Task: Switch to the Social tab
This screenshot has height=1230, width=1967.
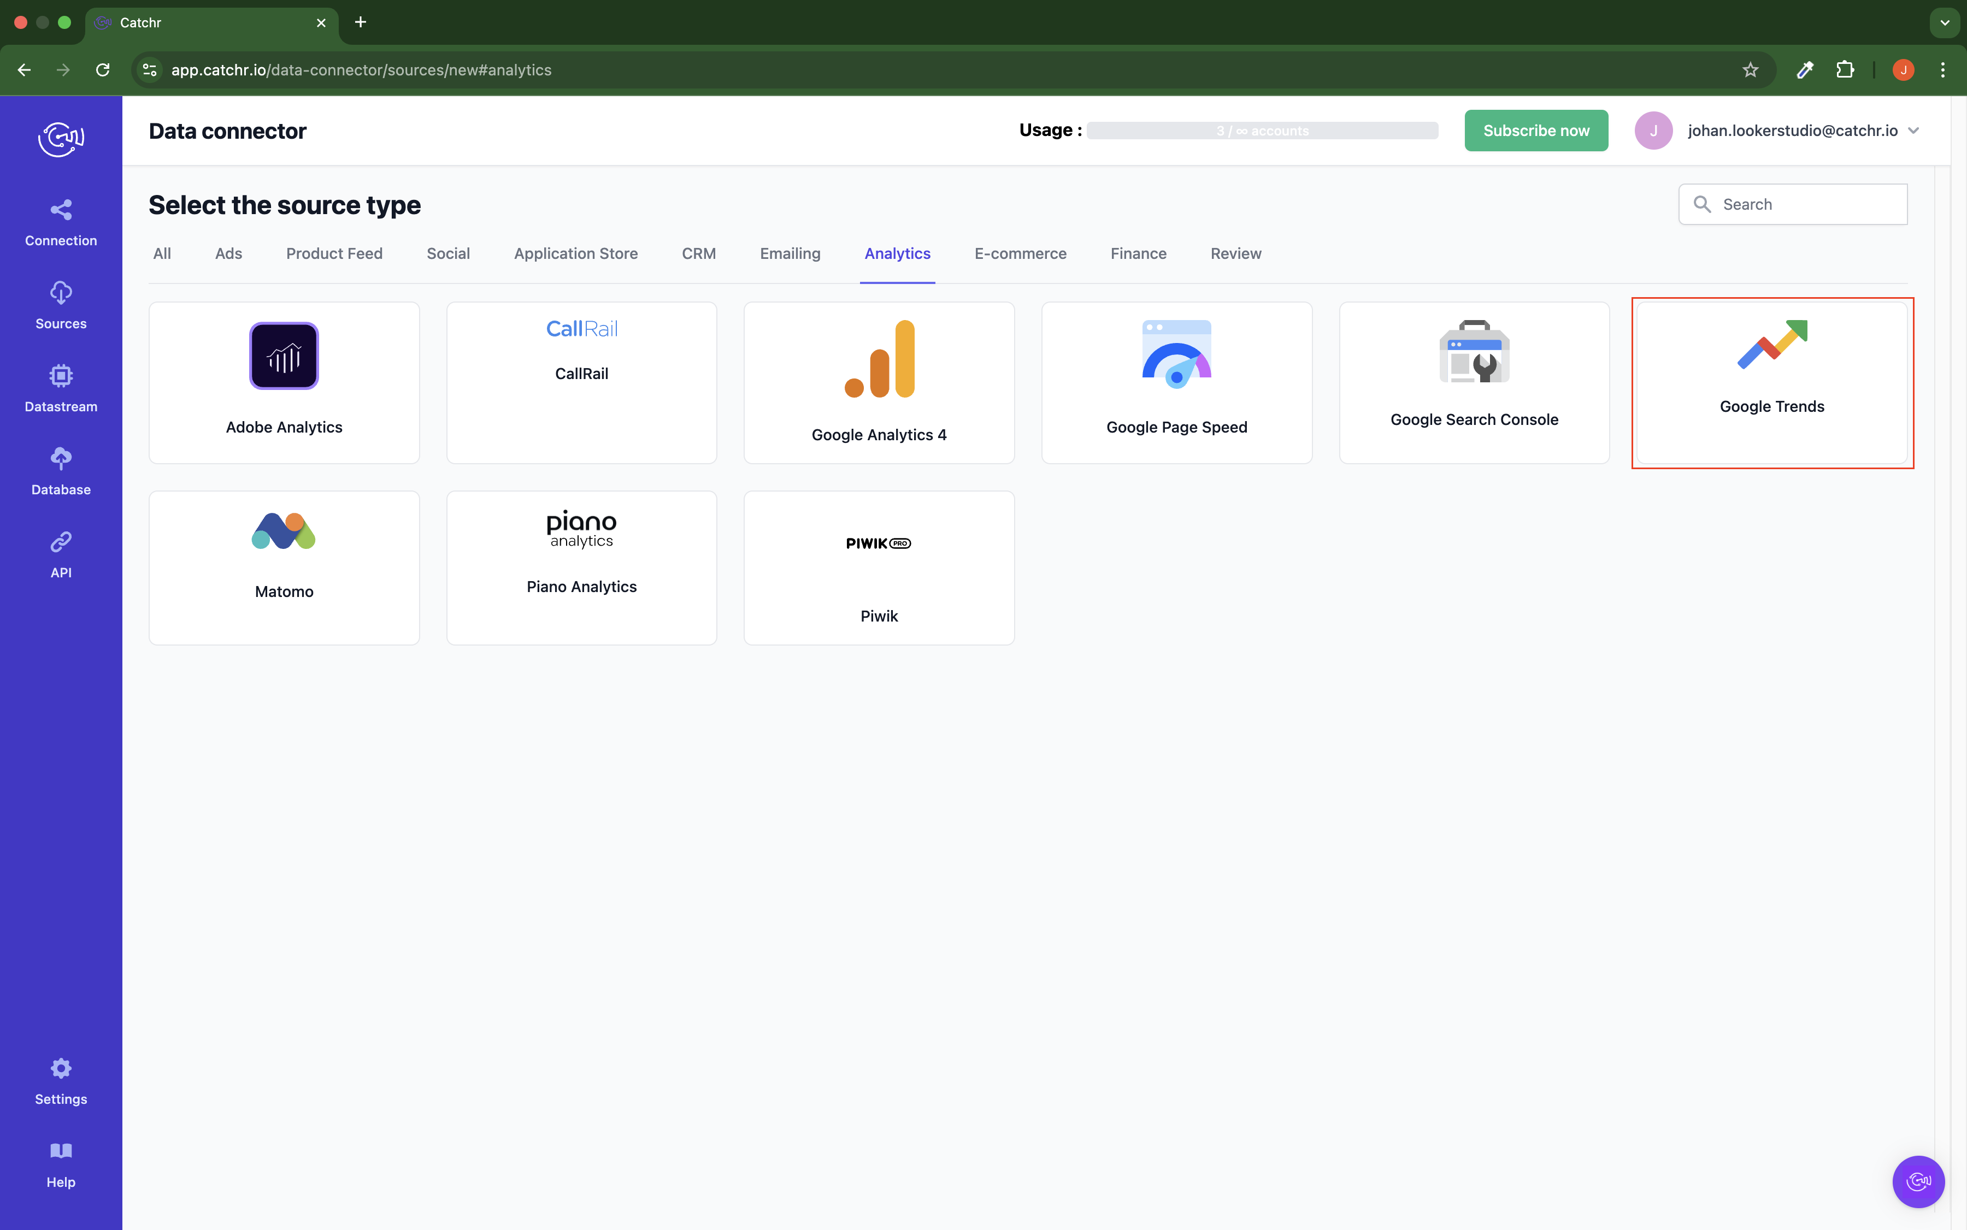Action: [449, 254]
